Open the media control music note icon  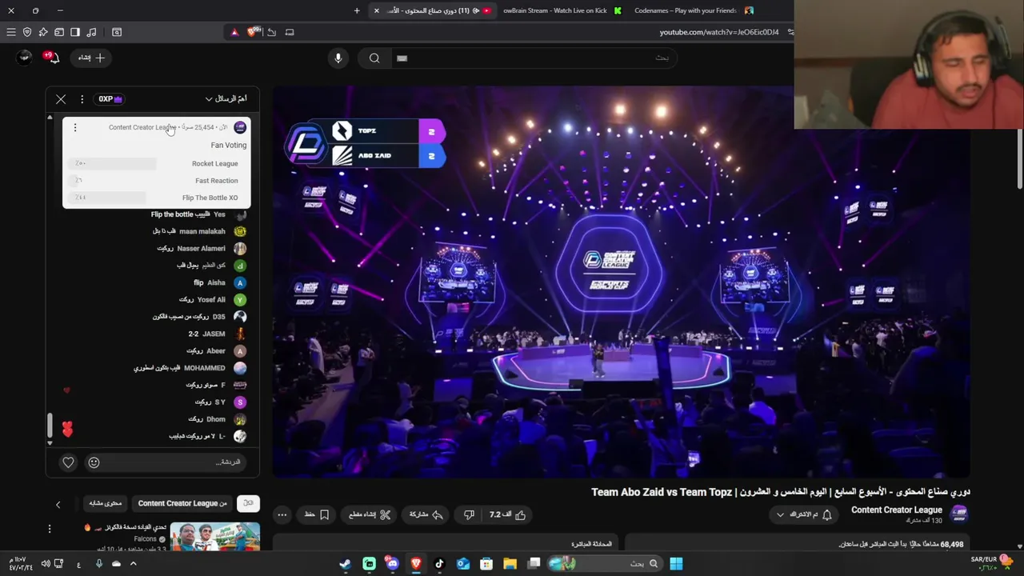tap(91, 32)
